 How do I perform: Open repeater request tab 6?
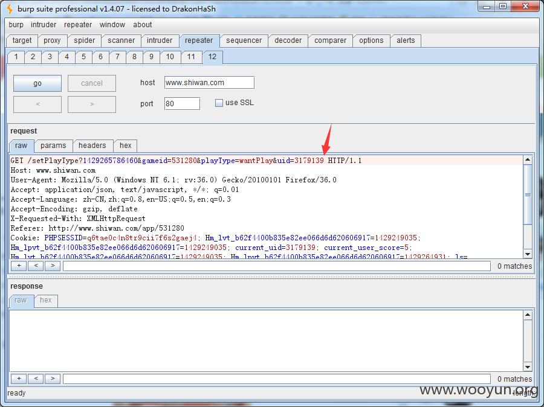pos(100,57)
